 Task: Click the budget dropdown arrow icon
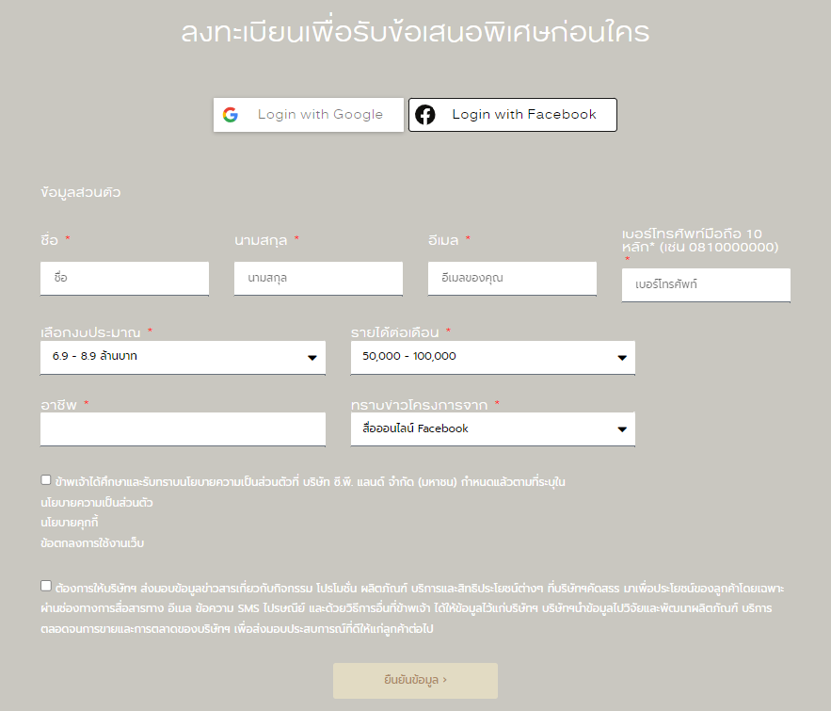pos(312,358)
